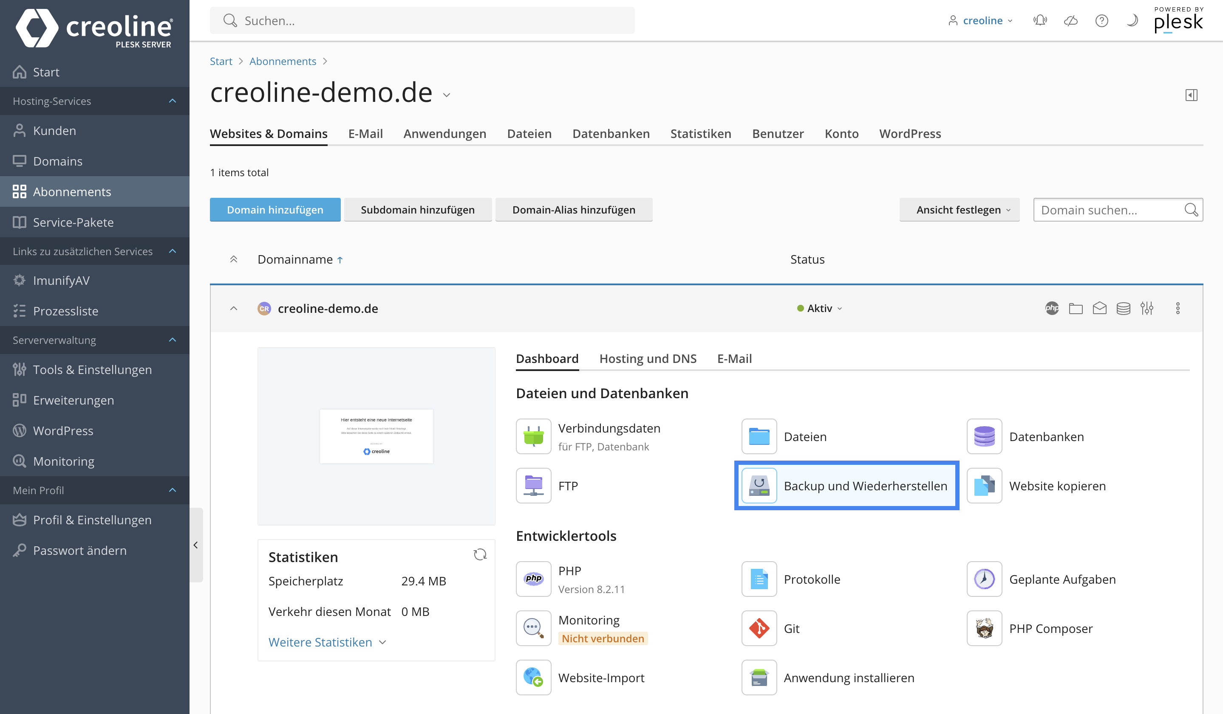Click Subdomain hinzufügen button
This screenshot has width=1223, height=714.
click(x=418, y=210)
